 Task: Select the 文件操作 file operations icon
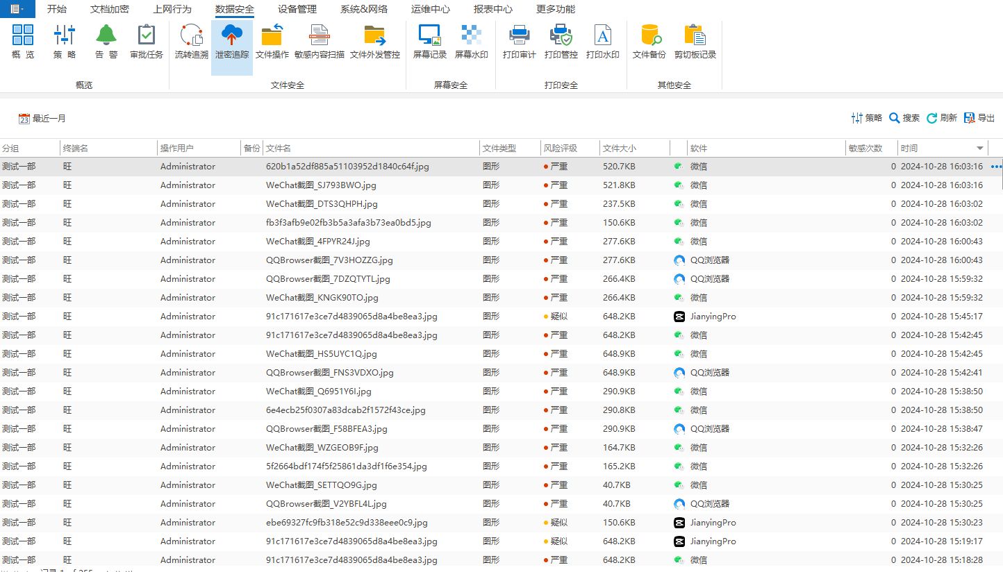tap(272, 42)
